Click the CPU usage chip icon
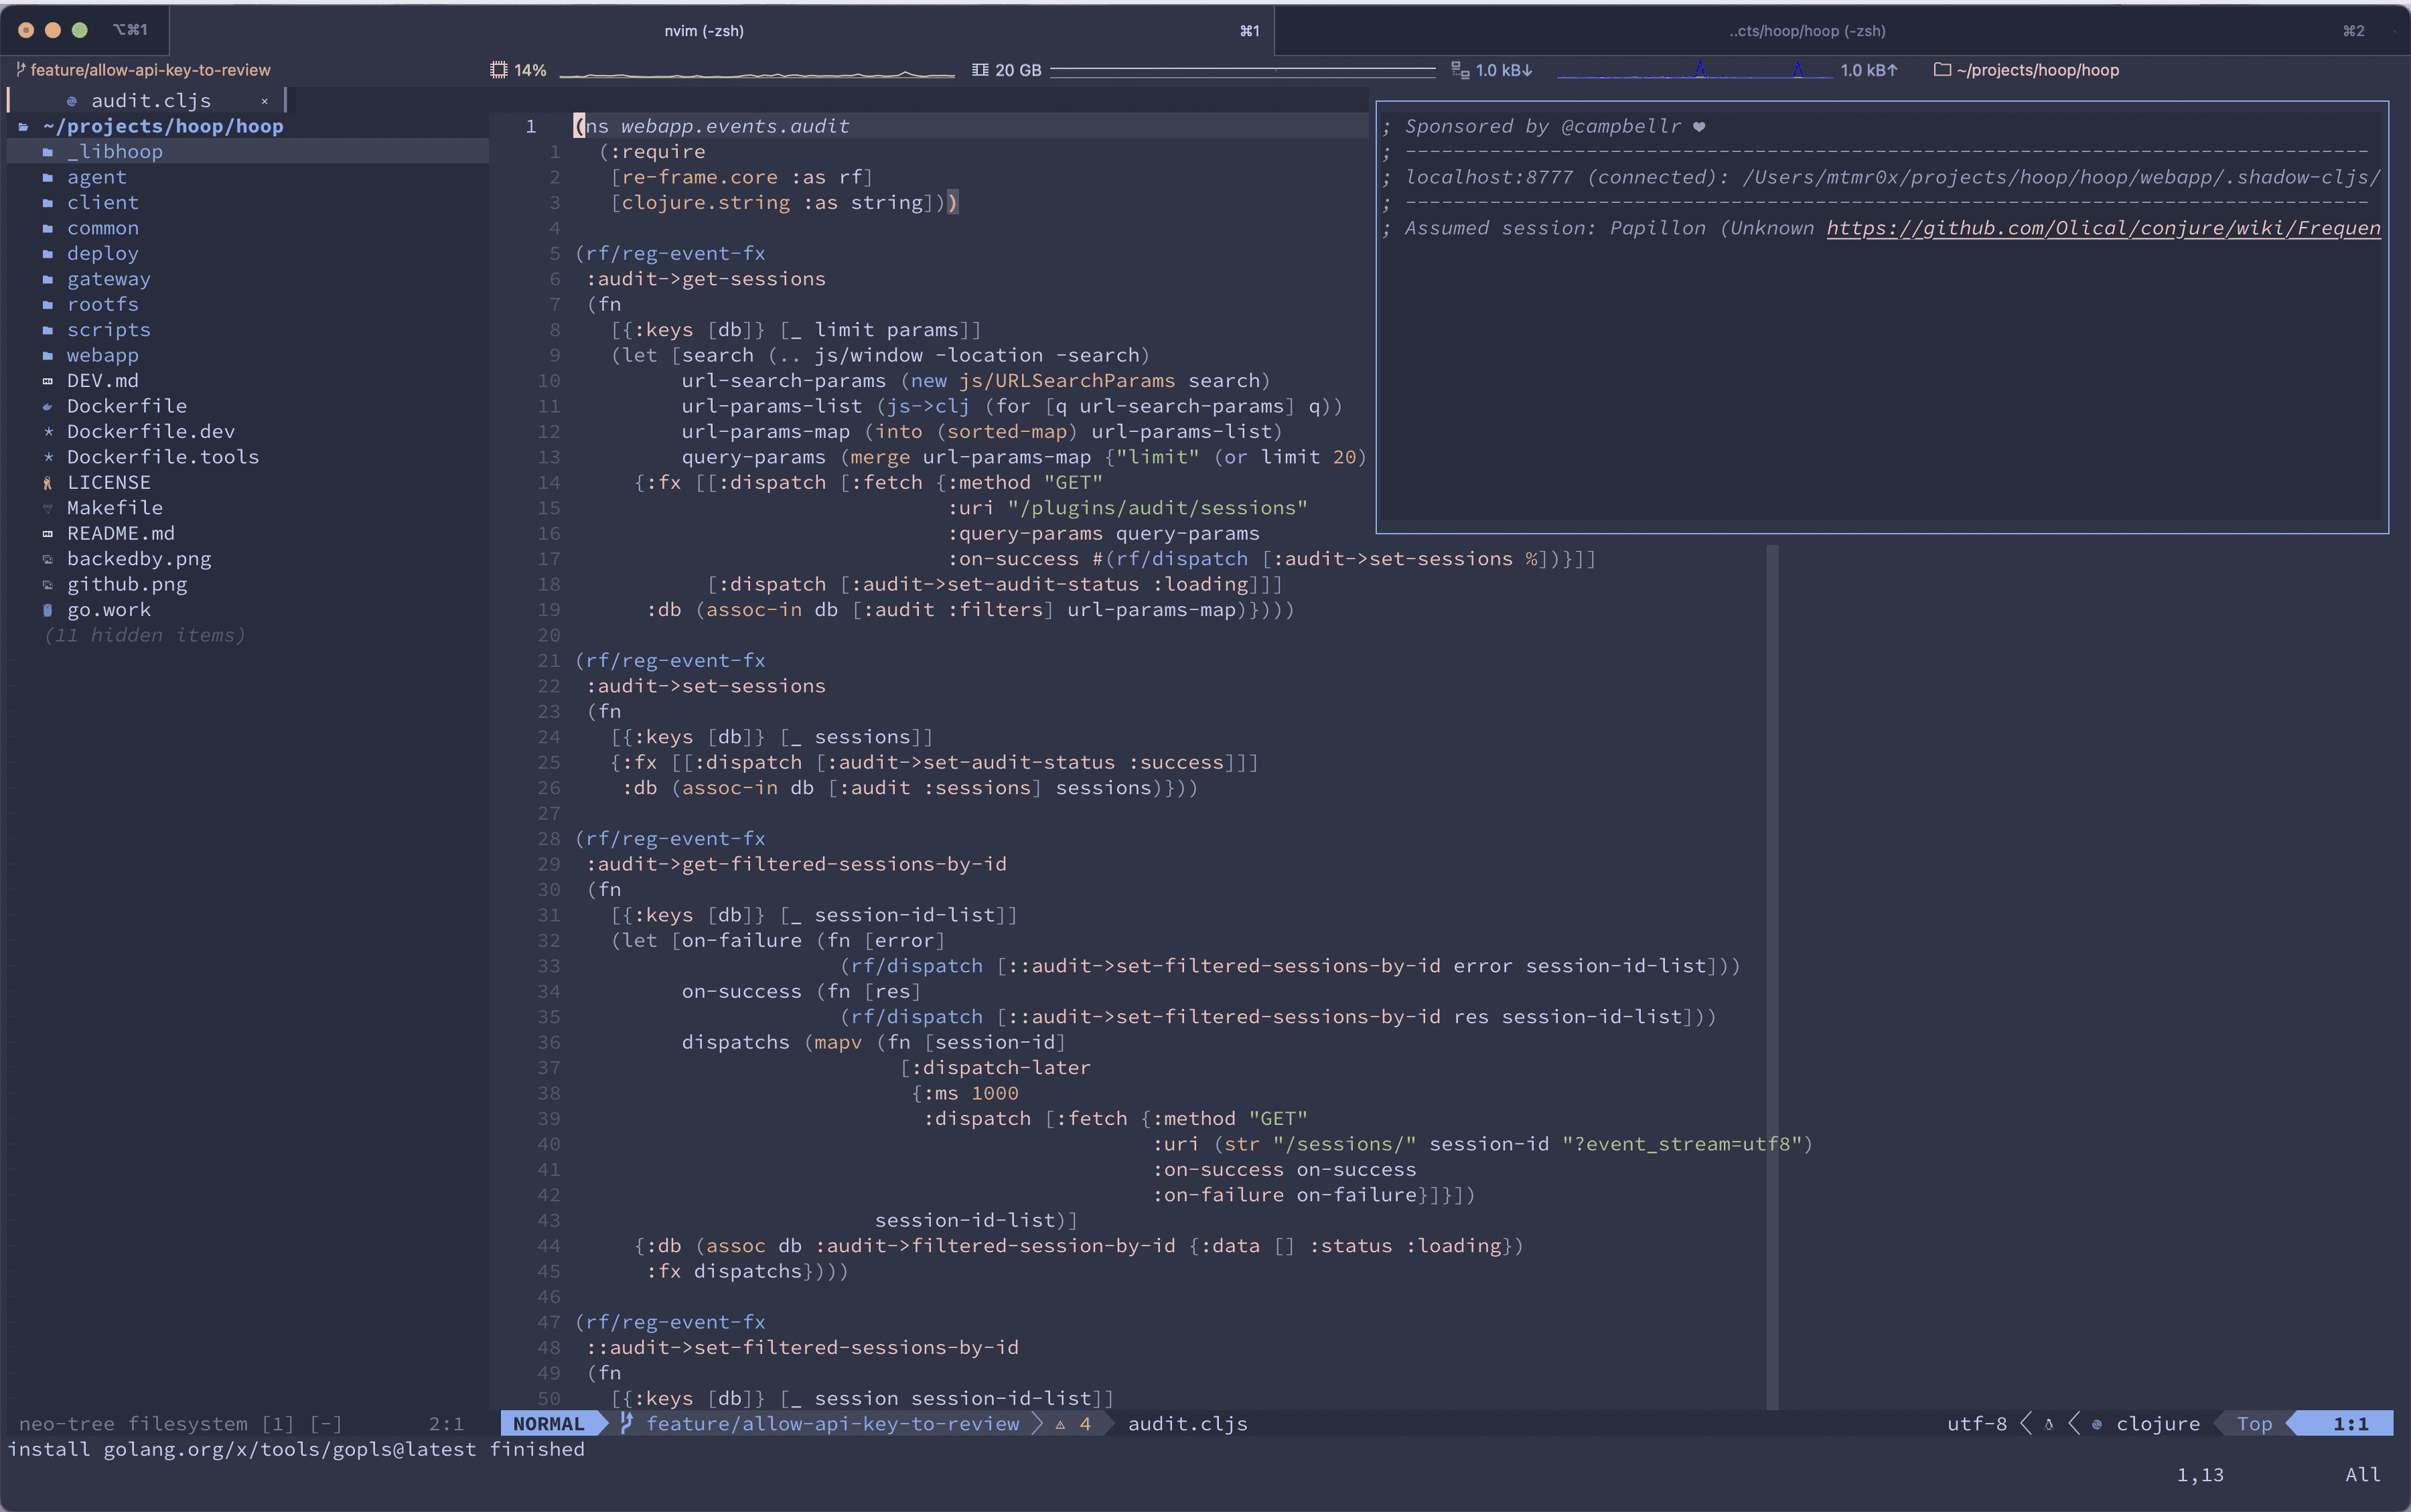The image size is (2411, 1512). coord(499,70)
